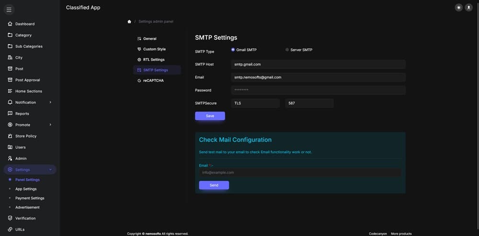This screenshot has width=479, height=236.
Task: Open the Reports sidebar icon
Action: [10, 113]
